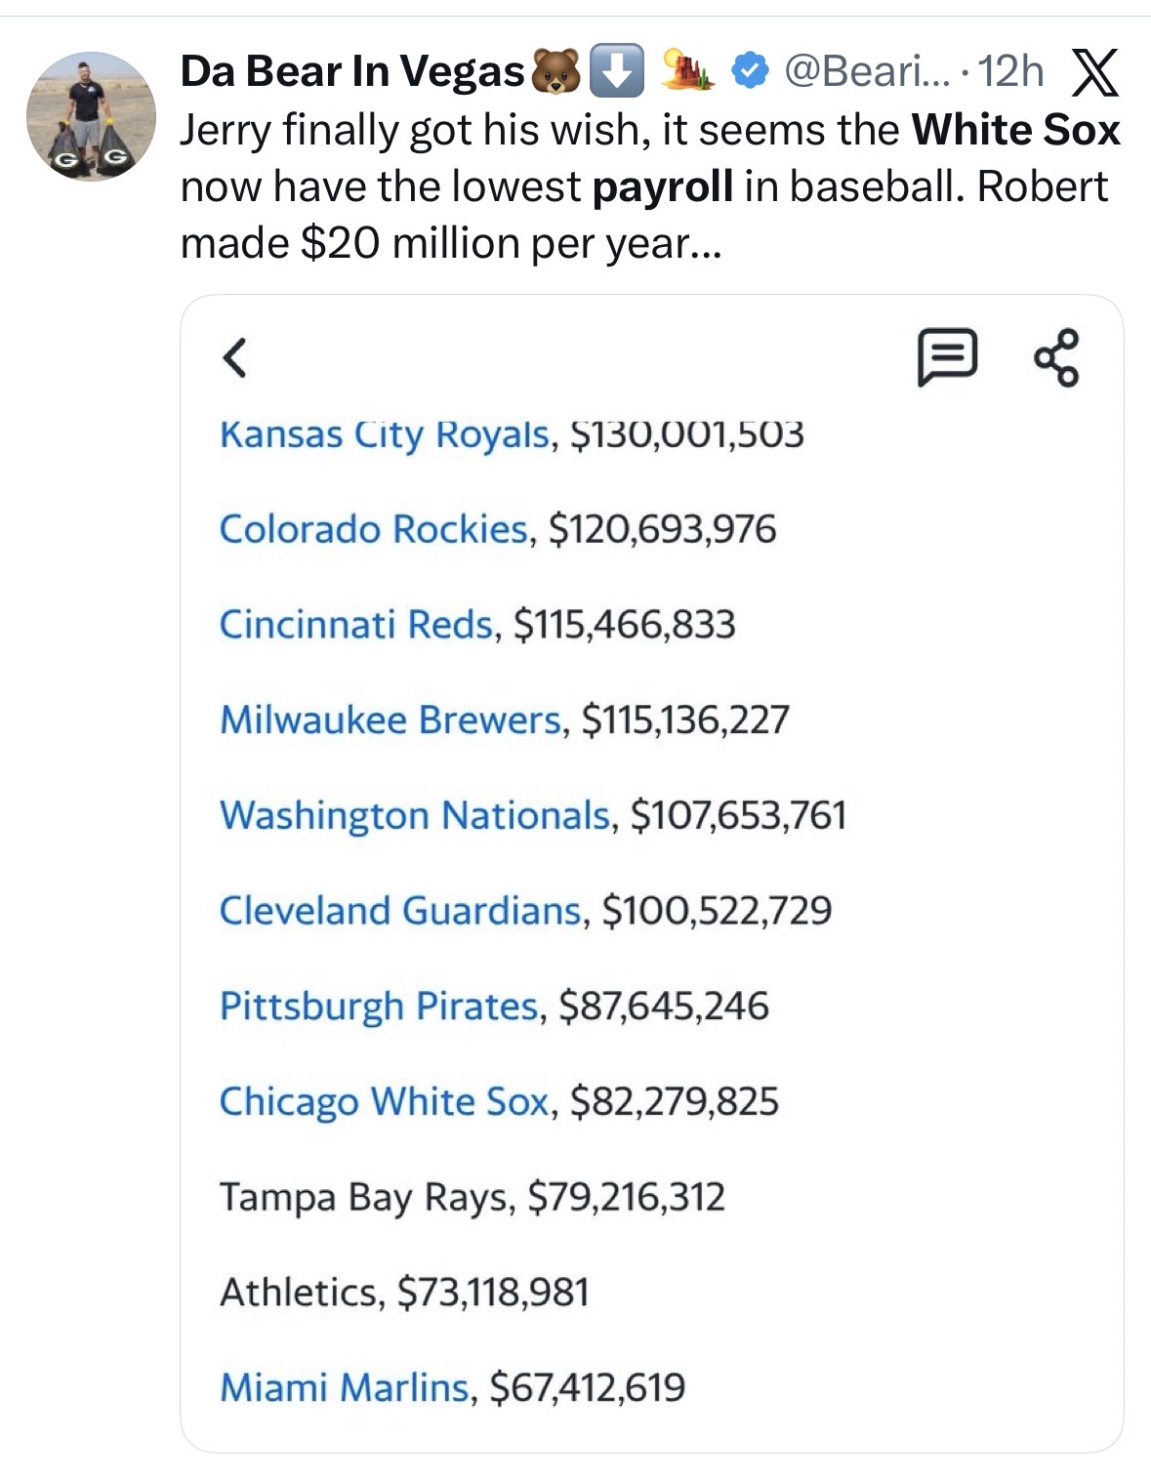
Task: Open the Da Bear In Vegas name
Action: (x=352, y=72)
